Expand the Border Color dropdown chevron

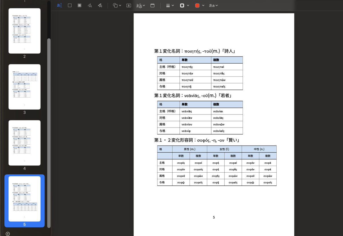(x=188, y=5)
